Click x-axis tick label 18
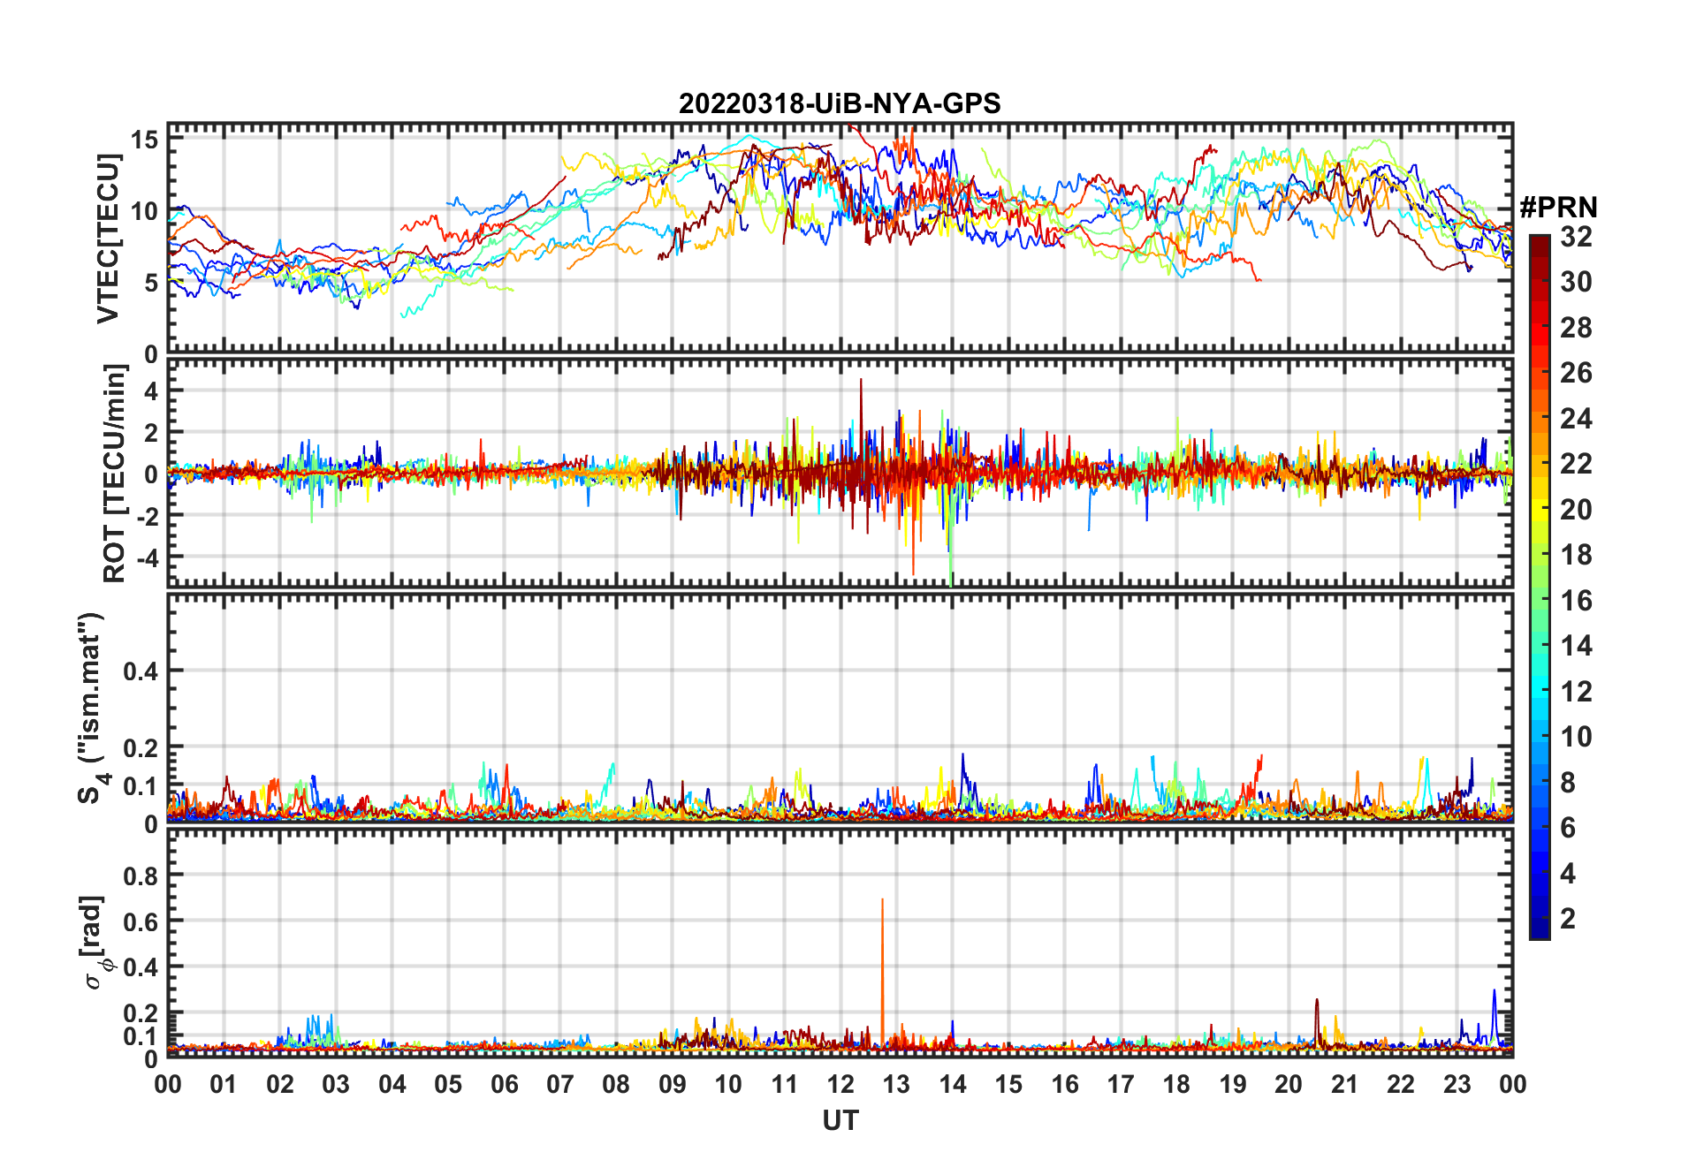This screenshot has height=1175, width=1681. click(x=1177, y=1084)
